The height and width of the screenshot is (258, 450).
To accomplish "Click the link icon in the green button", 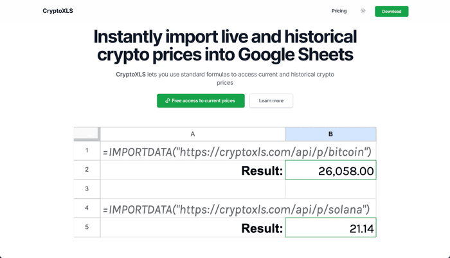I will (x=168, y=101).
